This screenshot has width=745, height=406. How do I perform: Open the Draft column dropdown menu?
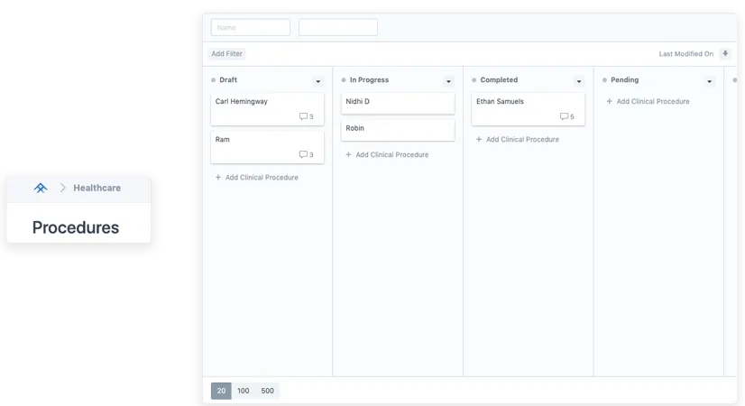(317, 81)
